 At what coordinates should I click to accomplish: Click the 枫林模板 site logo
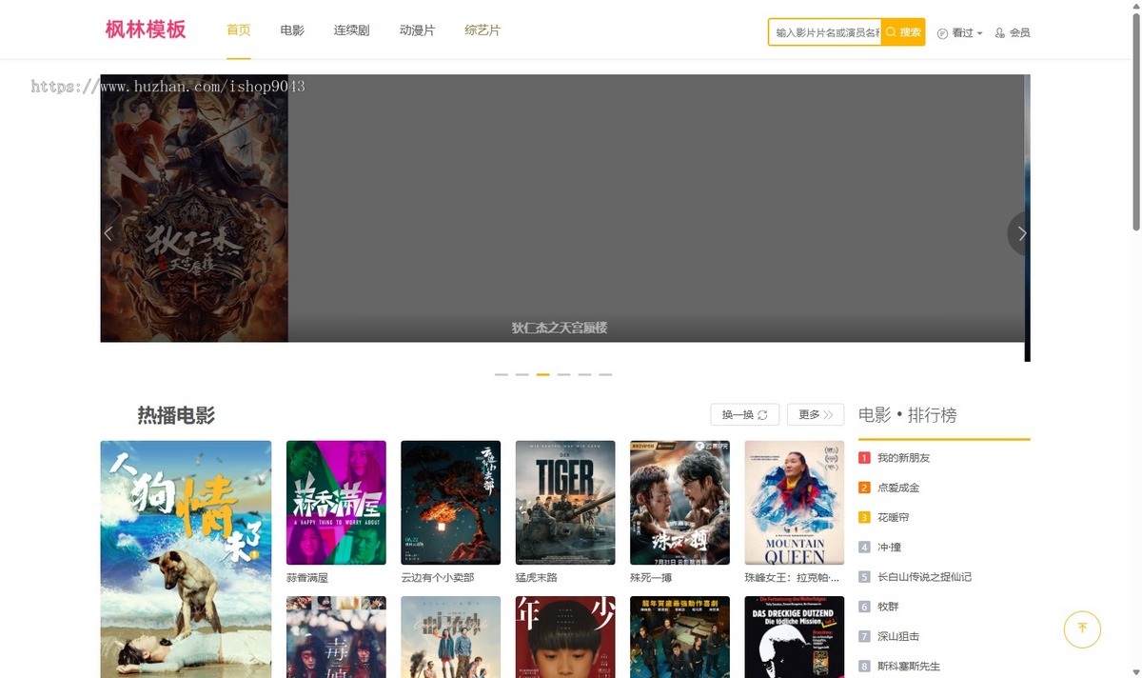point(146,30)
